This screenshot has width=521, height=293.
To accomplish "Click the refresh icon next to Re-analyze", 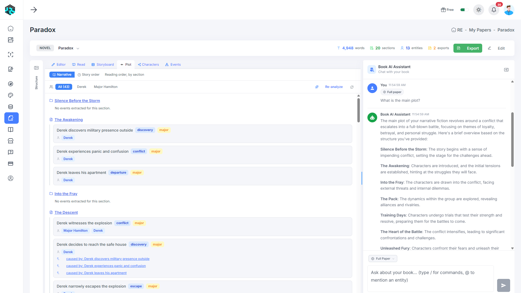I will tap(352, 87).
